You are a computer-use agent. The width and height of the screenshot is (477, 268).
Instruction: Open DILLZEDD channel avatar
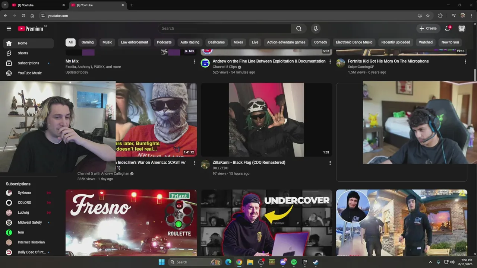coord(205,164)
